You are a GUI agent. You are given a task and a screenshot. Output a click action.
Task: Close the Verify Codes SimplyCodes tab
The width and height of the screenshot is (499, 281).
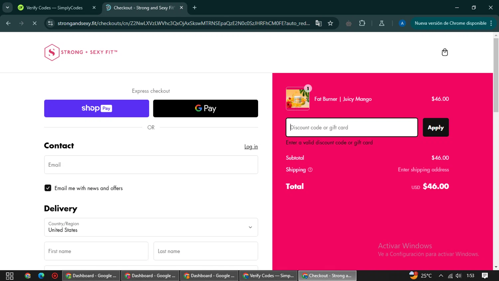coord(94,8)
